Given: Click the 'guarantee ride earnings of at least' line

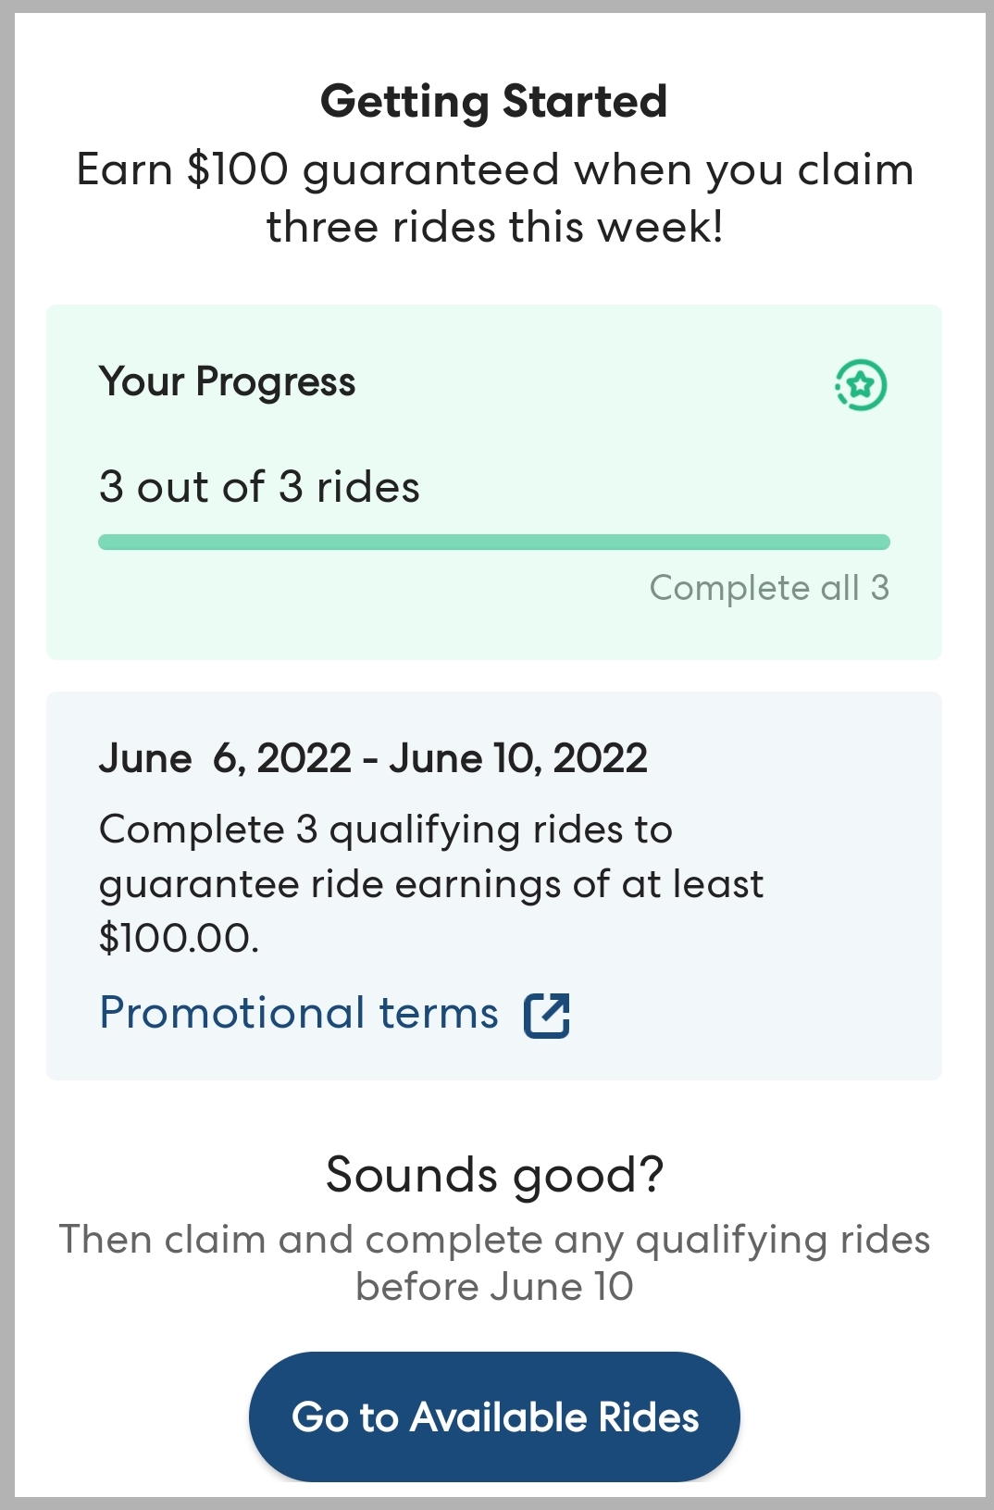Looking at the screenshot, I should click(x=431, y=885).
